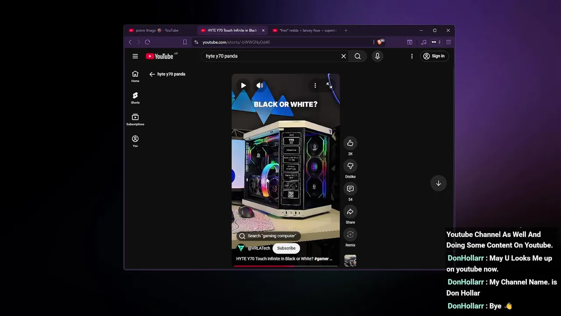Switch to the 'pobre thiago' YouTube tab
This screenshot has height=316, width=561.
(x=157, y=30)
